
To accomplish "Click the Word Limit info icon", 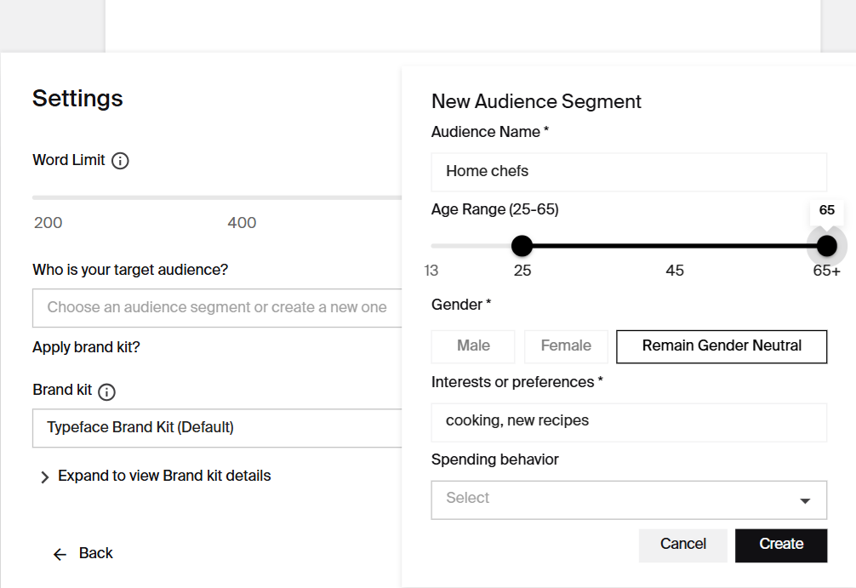I will pyautogui.click(x=121, y=161).
